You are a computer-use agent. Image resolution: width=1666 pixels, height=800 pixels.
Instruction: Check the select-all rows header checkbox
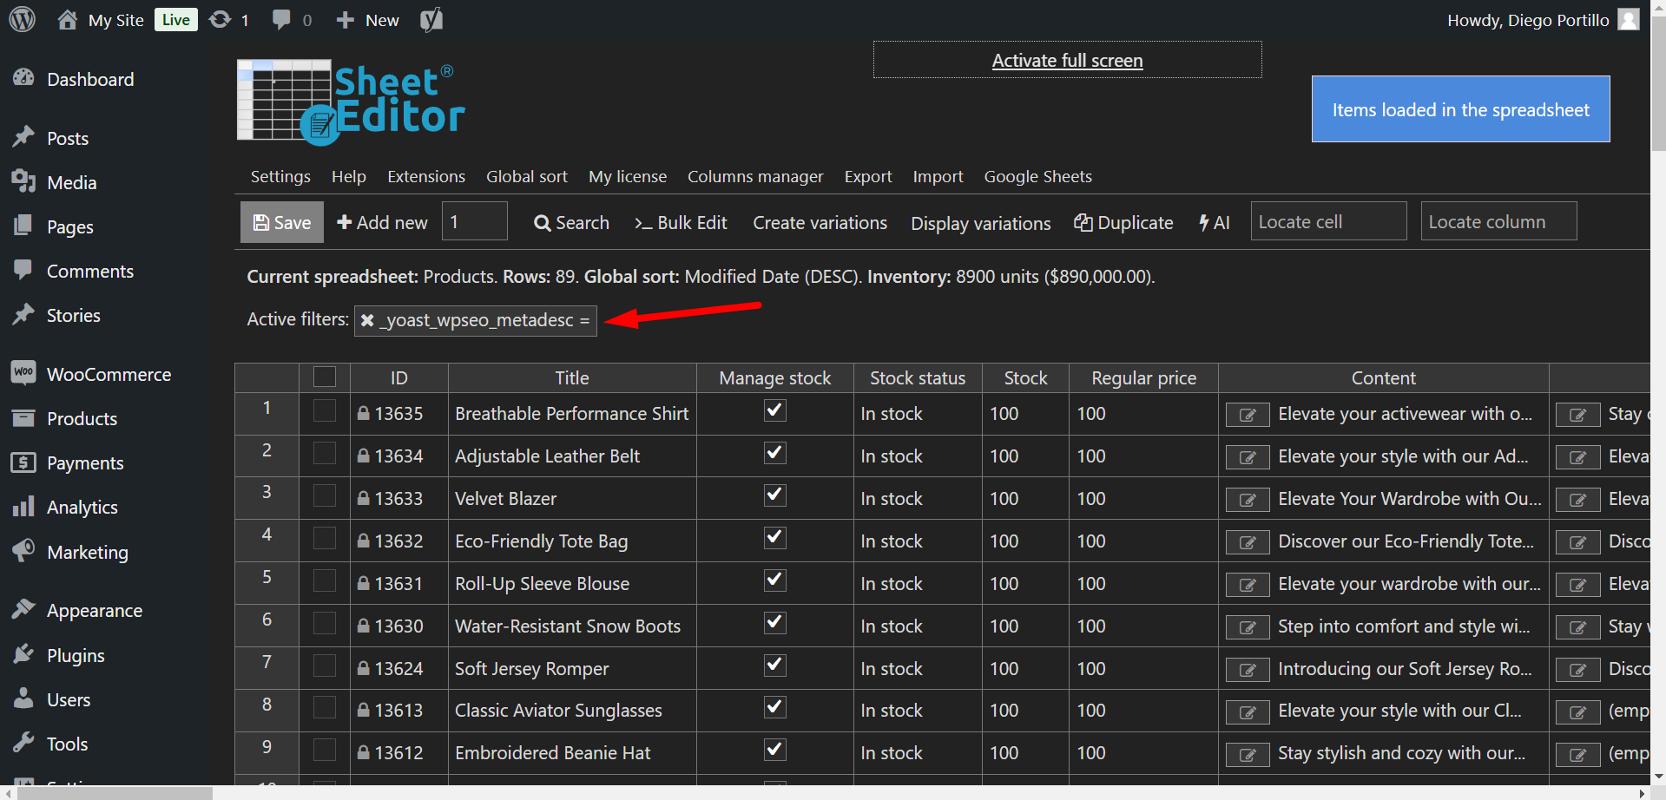(325, 377)
